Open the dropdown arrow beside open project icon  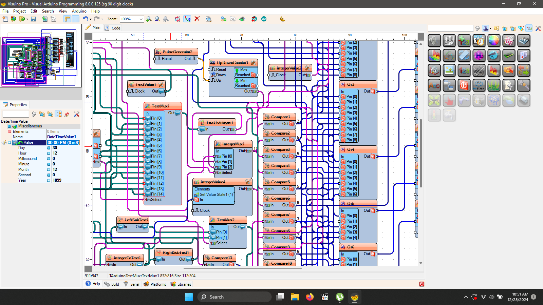coord(27,19)
